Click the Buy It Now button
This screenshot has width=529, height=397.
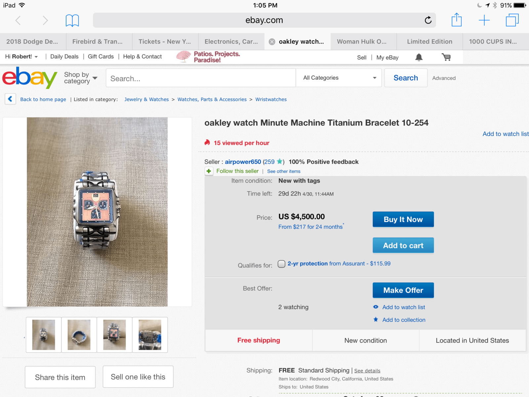403,219
